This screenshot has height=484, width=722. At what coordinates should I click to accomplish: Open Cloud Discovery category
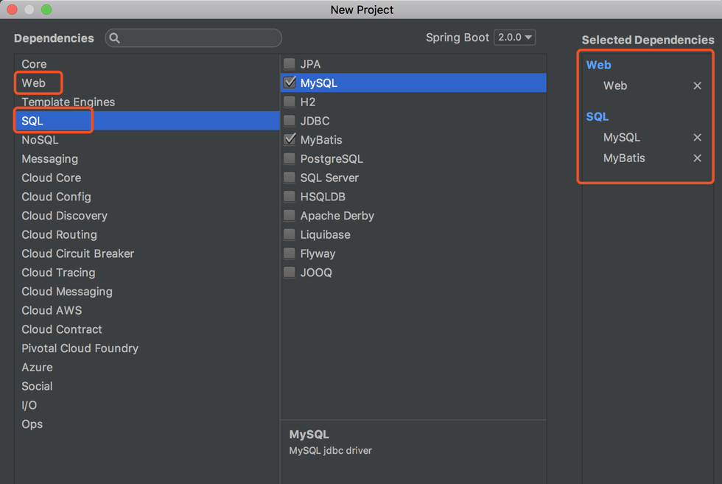[147, 216]
